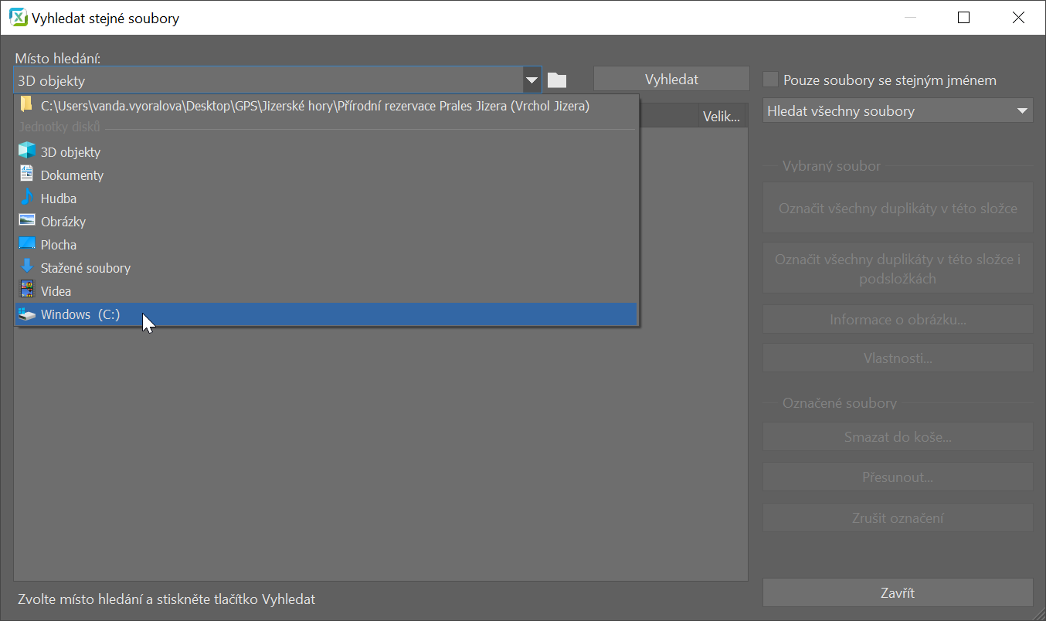Click the Velik... column header
Image resolution: width=1046 pixels, height=621 pixels.
pos(722,117)
